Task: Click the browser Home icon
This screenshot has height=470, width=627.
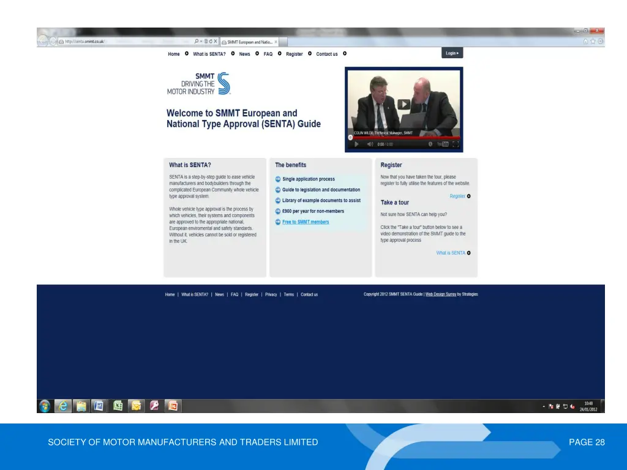Action: [586, 41]
